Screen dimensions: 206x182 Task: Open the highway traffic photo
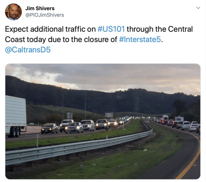pyautogui.click(x=103, y=121)
